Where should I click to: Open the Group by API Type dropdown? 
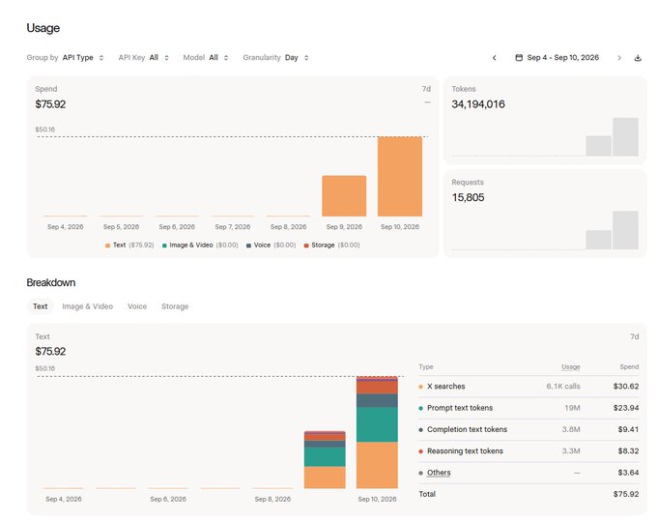click(66, 58)
